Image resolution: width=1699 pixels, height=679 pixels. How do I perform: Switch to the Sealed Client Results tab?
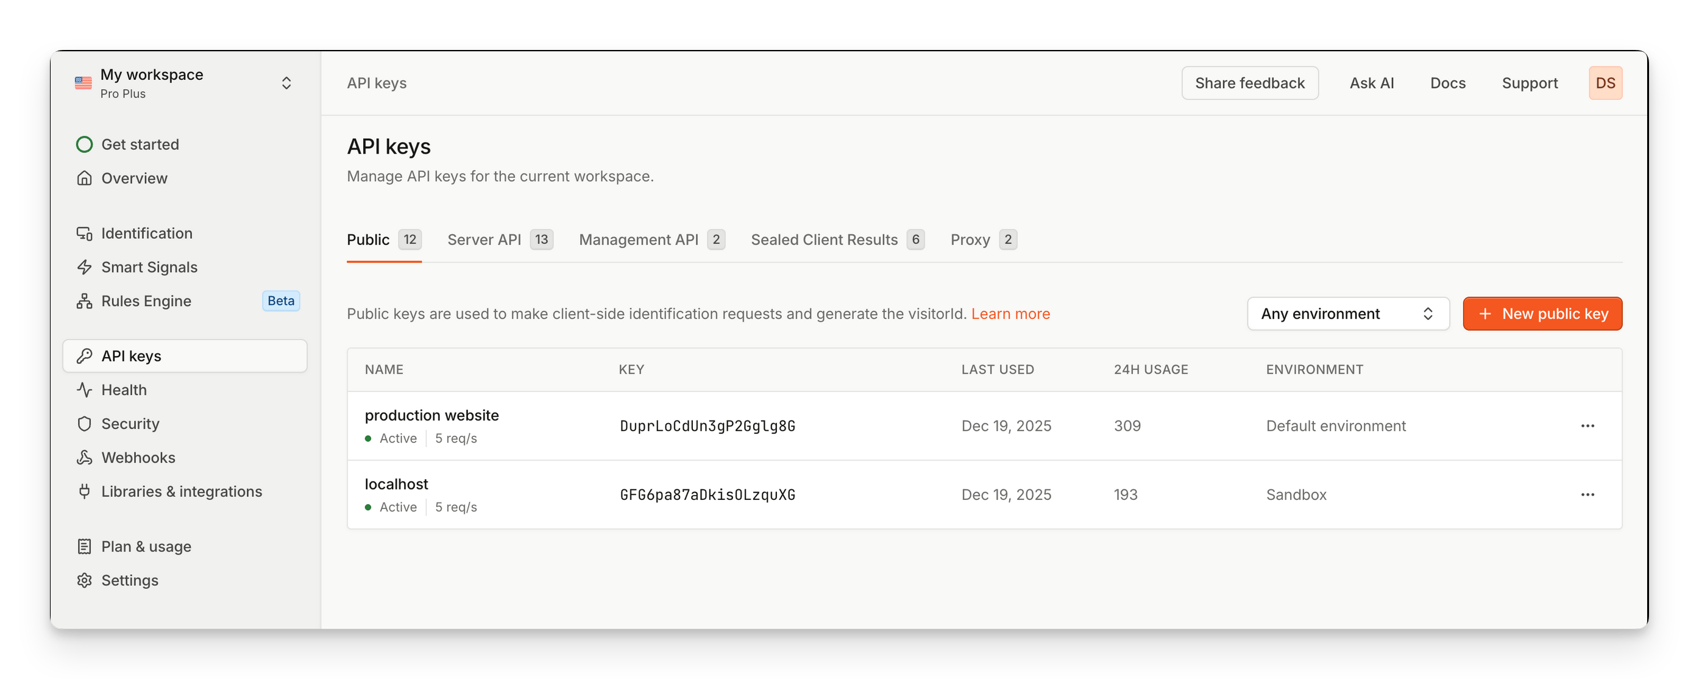837,240
